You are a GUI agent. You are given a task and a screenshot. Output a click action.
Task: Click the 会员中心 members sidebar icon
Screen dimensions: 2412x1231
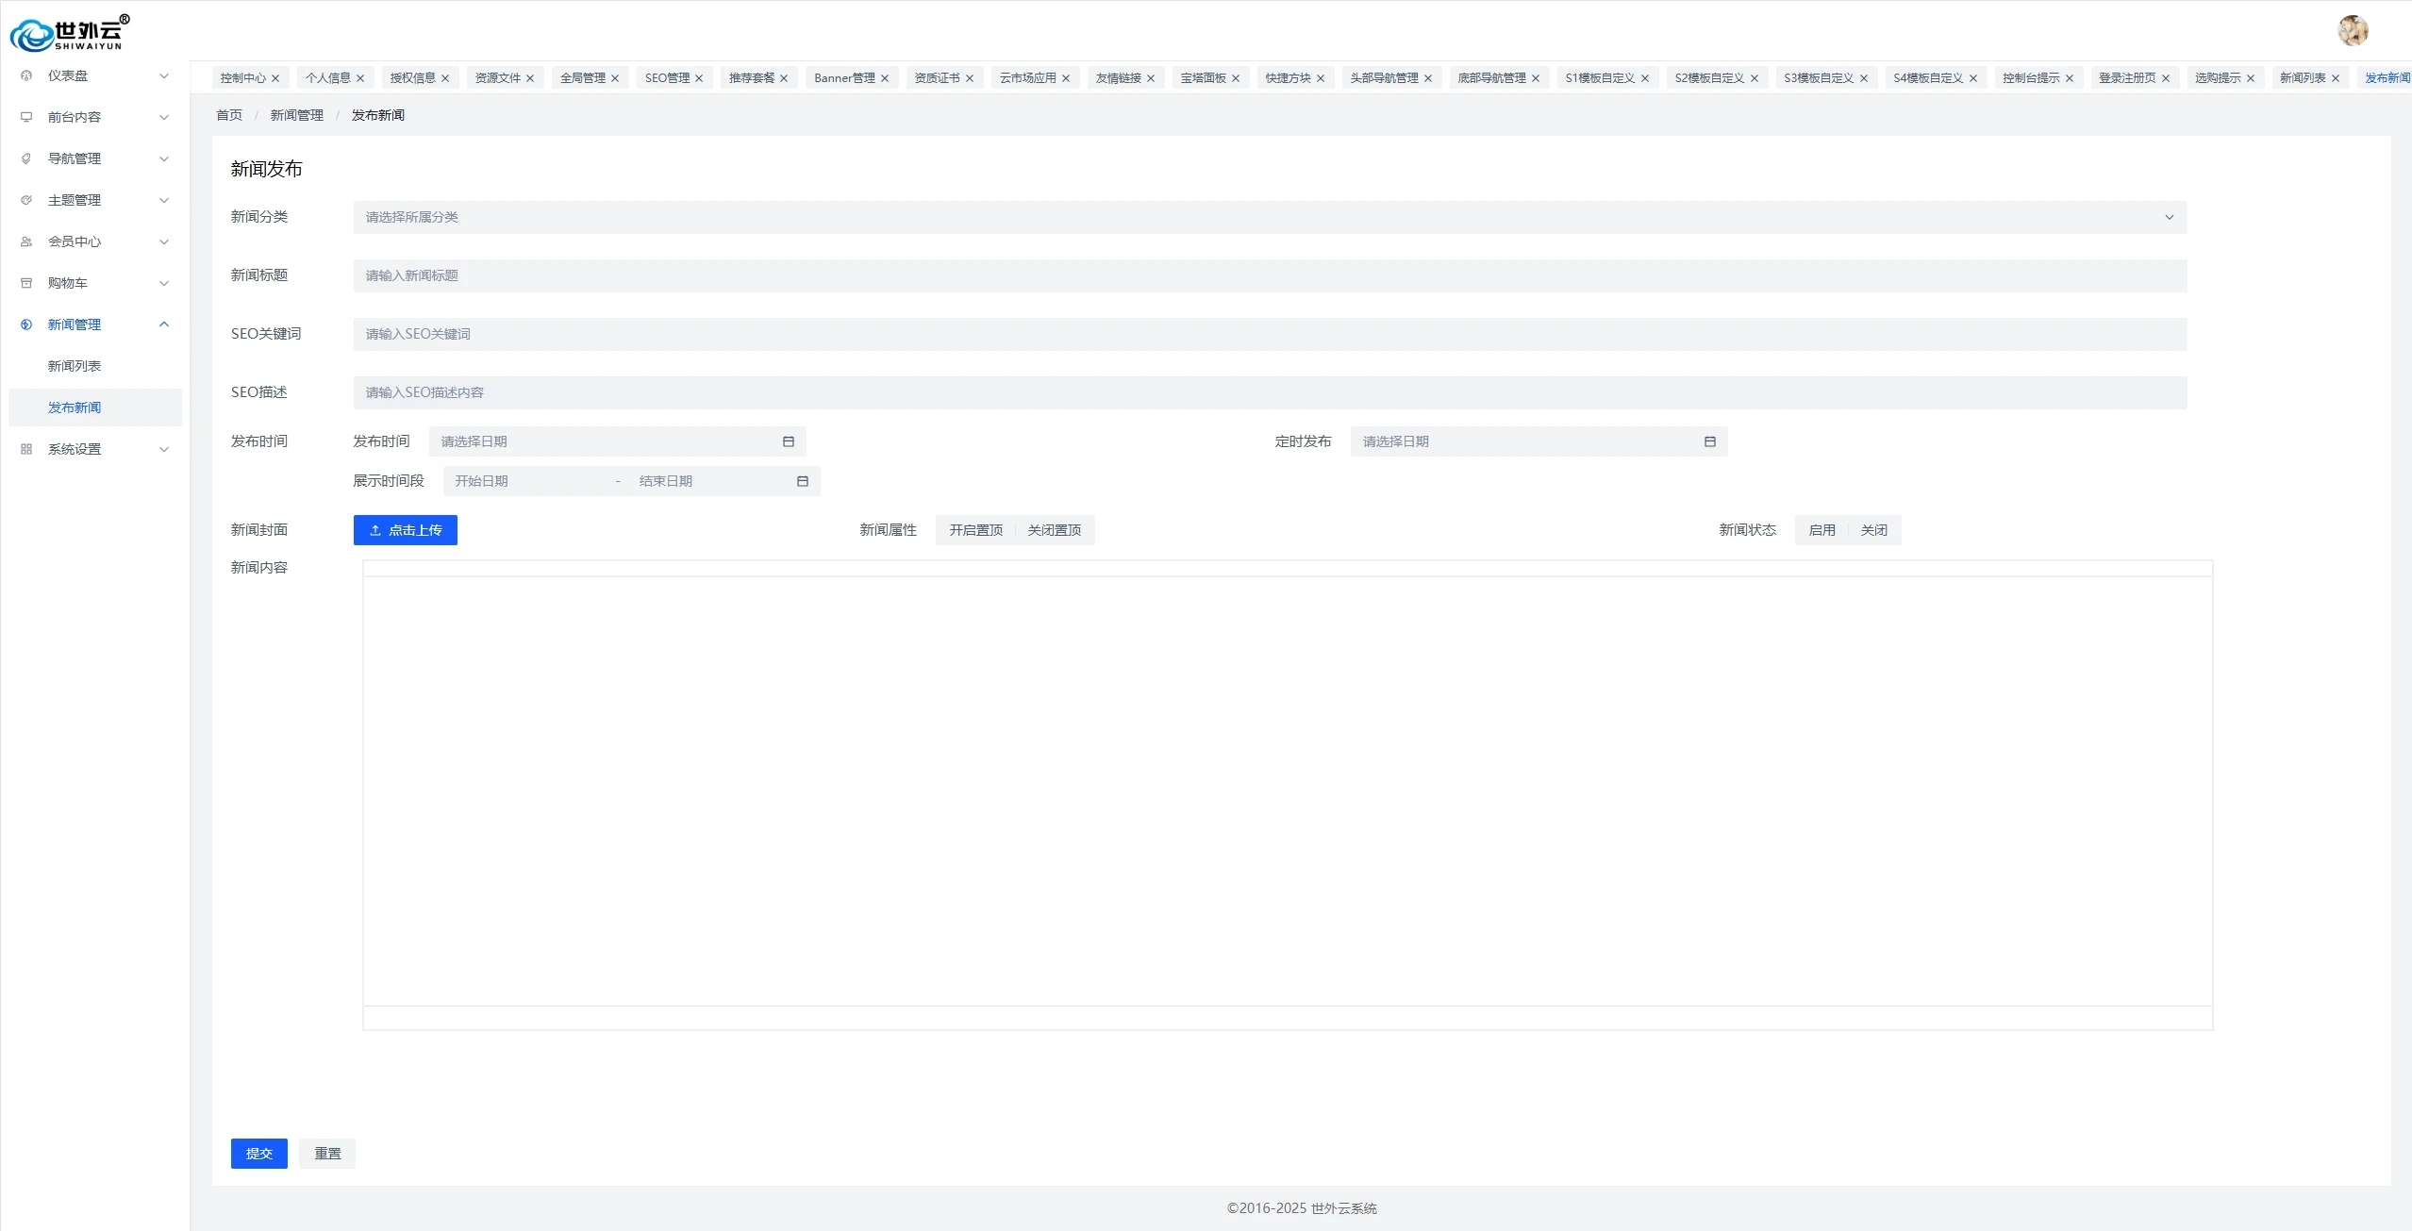point(26,241)
